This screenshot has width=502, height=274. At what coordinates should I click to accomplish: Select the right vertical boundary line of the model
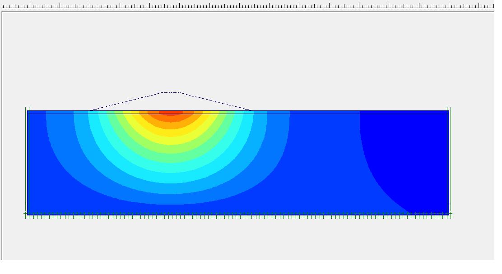point(450,162)
